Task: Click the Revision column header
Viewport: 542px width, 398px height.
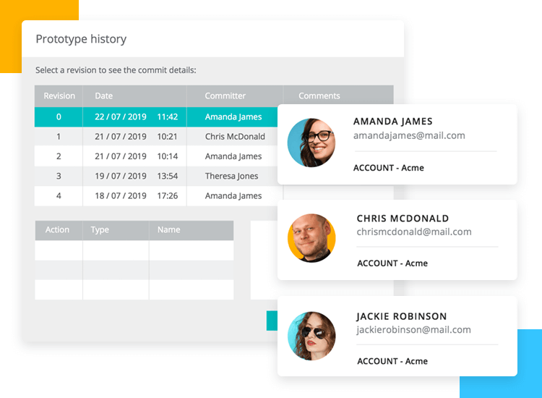Action: pyautogui.click(x=59, y=96)
